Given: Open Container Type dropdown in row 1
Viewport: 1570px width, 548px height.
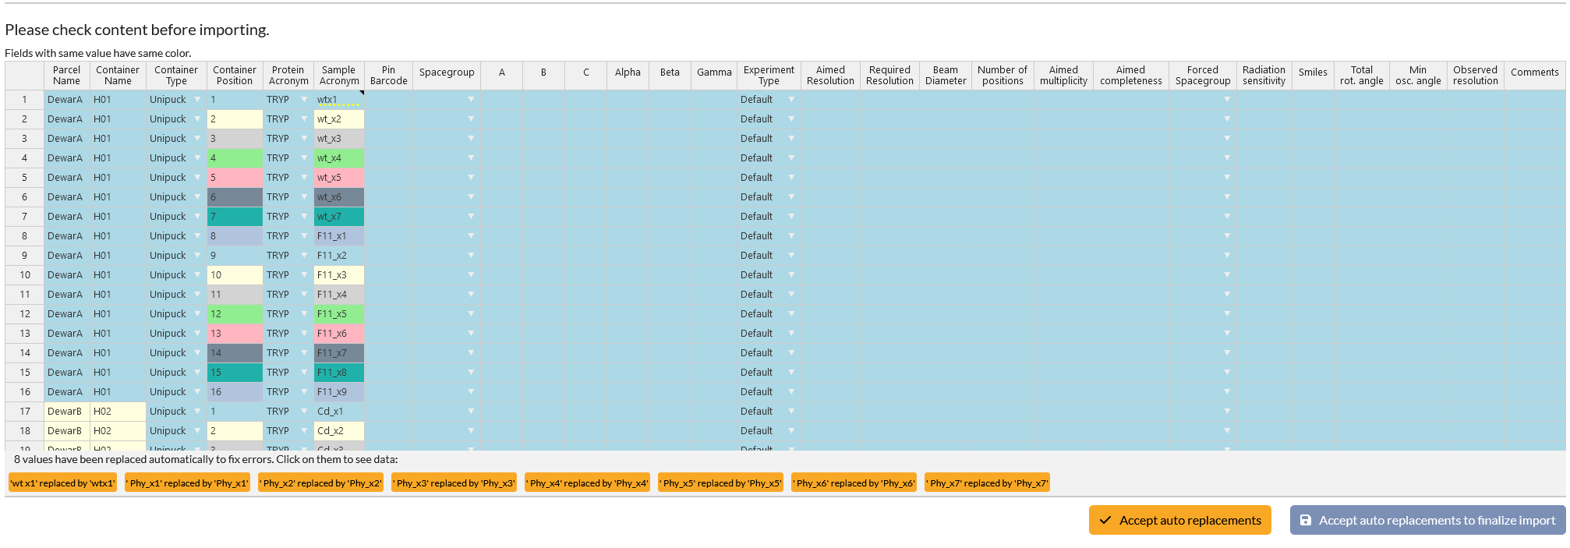Looking at the screenshot, I should tap(197, 100).
